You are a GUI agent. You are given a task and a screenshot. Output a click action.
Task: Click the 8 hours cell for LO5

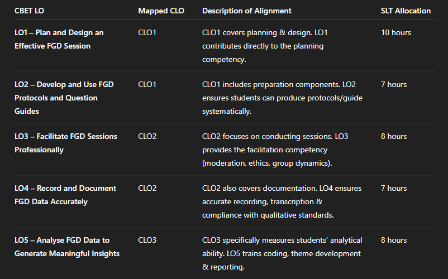tap(394, 240)
